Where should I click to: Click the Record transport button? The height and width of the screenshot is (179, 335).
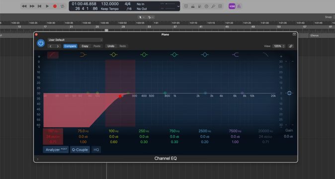55,6
